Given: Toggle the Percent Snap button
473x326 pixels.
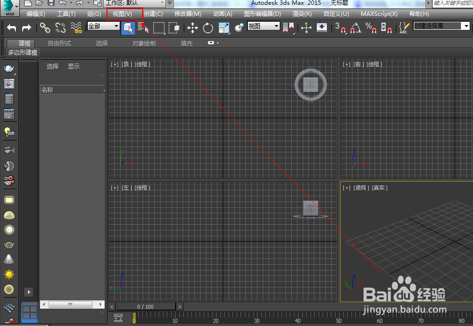Looking at the screenshot, I should (x=371, y=28).
